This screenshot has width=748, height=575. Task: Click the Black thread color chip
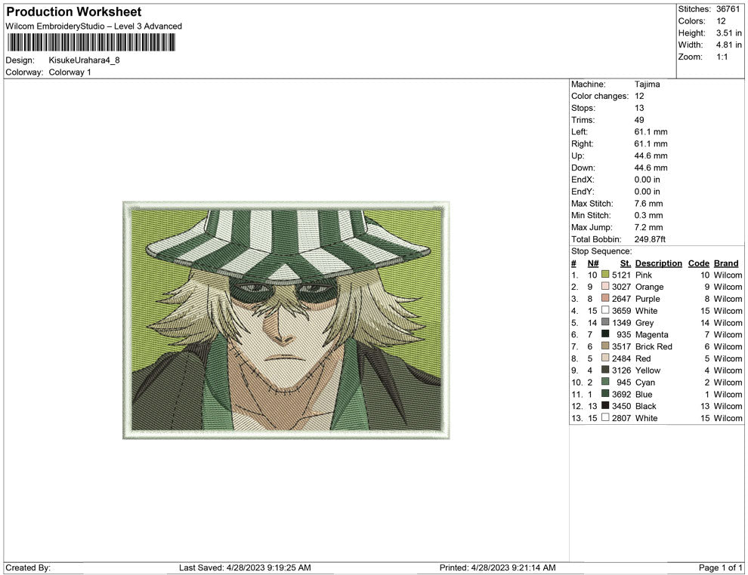pyautogui.click(x=604, y=406)
